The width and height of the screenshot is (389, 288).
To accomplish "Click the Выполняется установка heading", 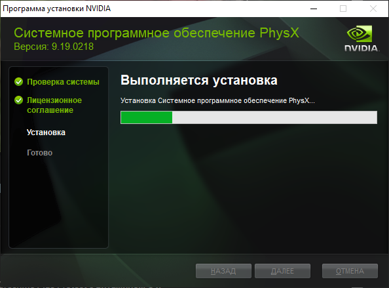I will click(199, 80).
